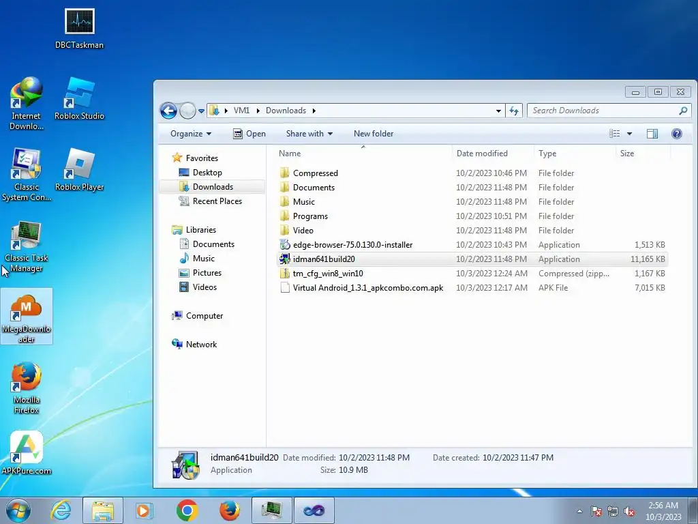
Task: Switch to the infinity-logo taskbar app
Action: [x=314, y=510]
